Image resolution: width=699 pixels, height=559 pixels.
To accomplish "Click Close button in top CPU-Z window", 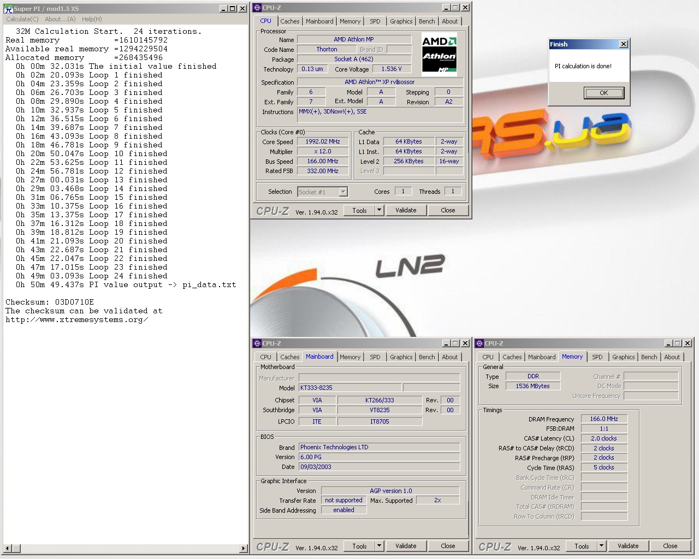I will coord(448,210).
